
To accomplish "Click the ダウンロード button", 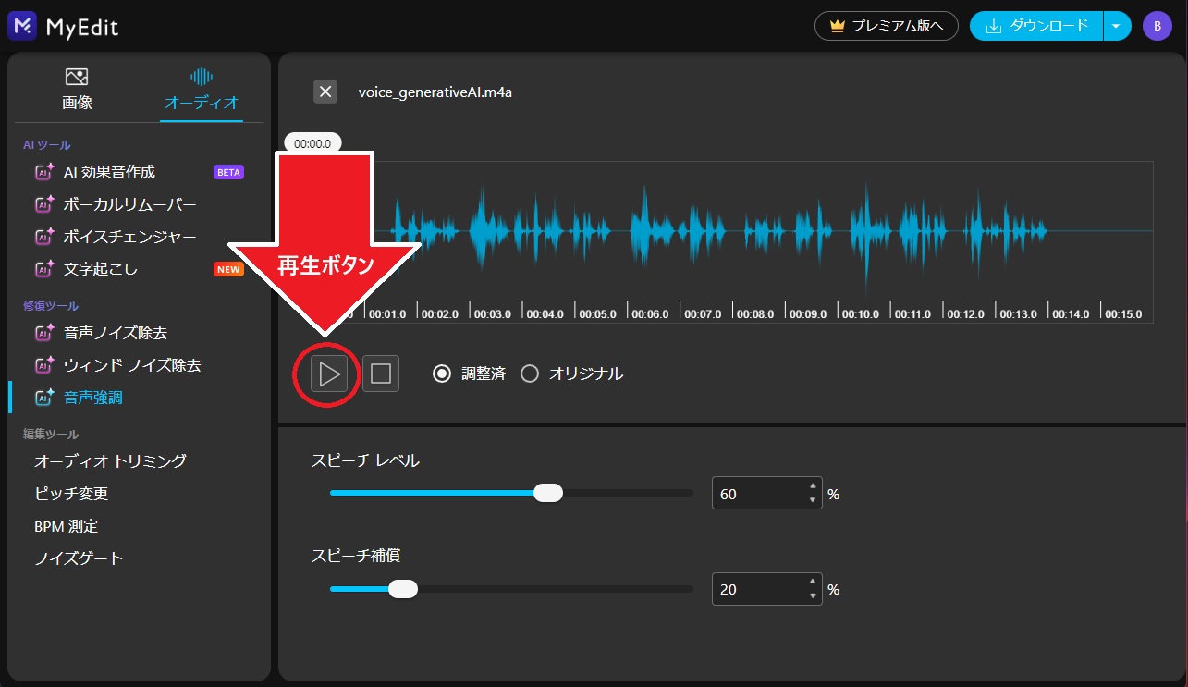I will click(x=1035, y=26).
